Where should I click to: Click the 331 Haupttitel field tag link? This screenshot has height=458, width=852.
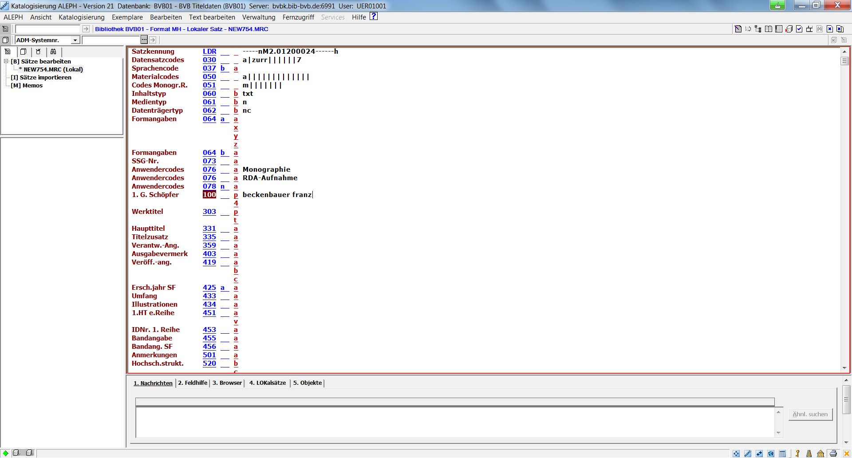coord(209,229)
